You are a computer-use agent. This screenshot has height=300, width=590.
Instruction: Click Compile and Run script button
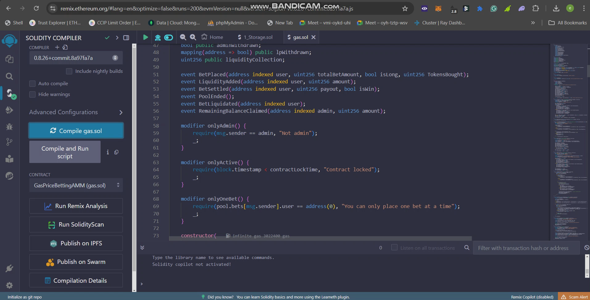click(x=65, y=152)
